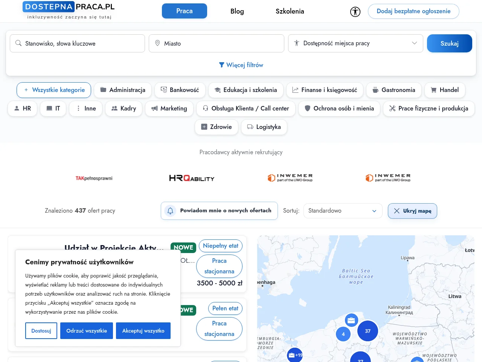Click the funnel icon for more filters
The image size is (482, 362).
[221, 65]
